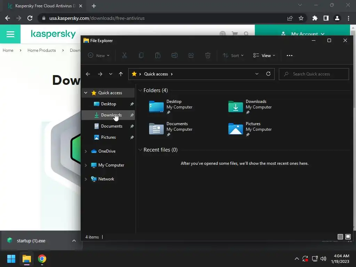
Task: Open Chrome three-dot menu
Action: tap(348, 18)
